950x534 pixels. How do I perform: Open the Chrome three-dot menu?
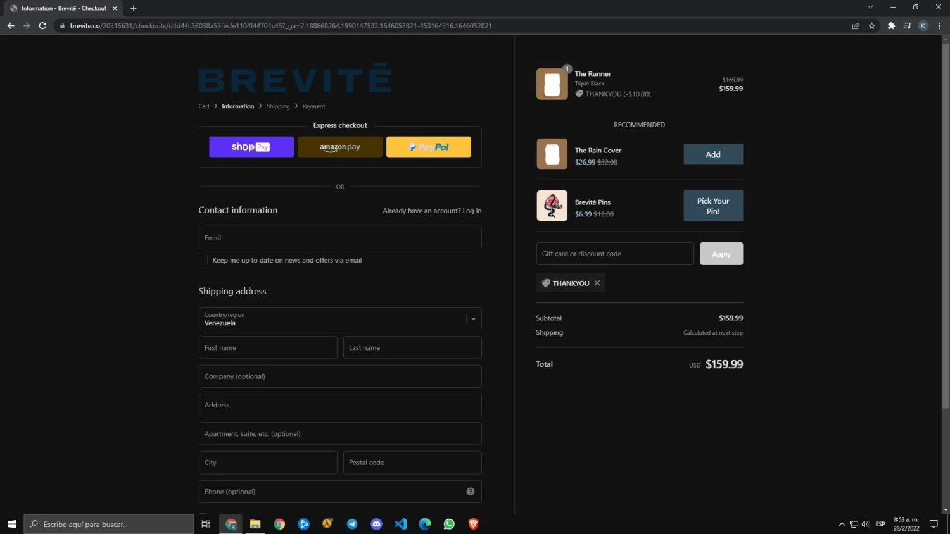pos(939,26)
